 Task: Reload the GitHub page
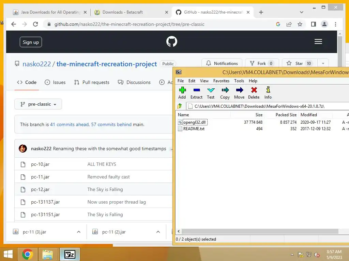point(35,24)
